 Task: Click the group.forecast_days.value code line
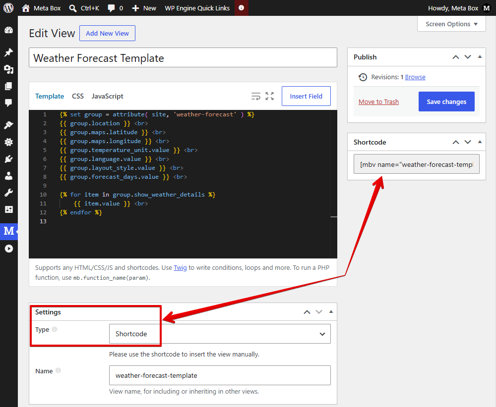point(124,177)
